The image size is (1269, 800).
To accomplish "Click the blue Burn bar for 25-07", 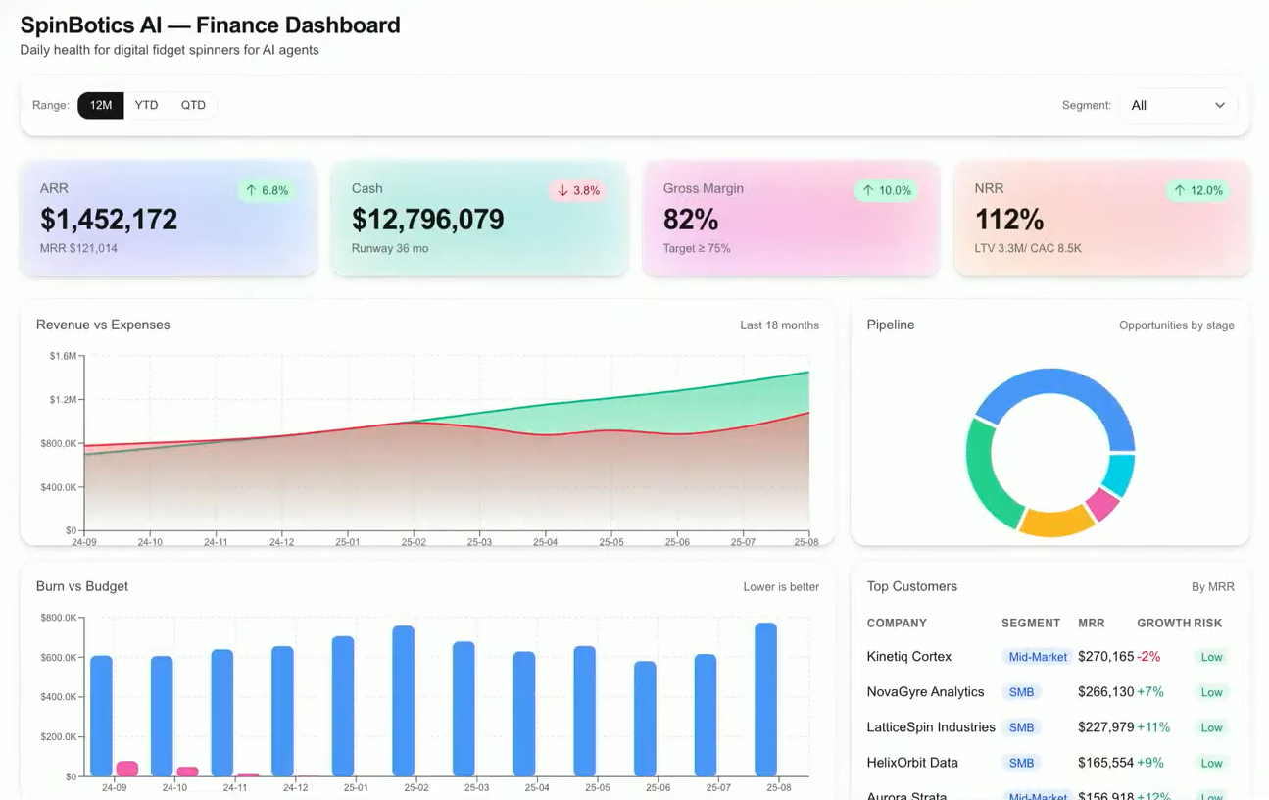I will click(706, 716).
